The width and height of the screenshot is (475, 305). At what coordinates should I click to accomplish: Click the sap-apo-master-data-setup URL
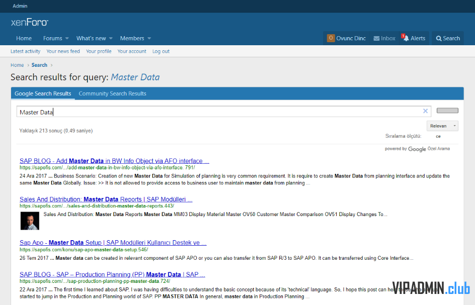84,250
